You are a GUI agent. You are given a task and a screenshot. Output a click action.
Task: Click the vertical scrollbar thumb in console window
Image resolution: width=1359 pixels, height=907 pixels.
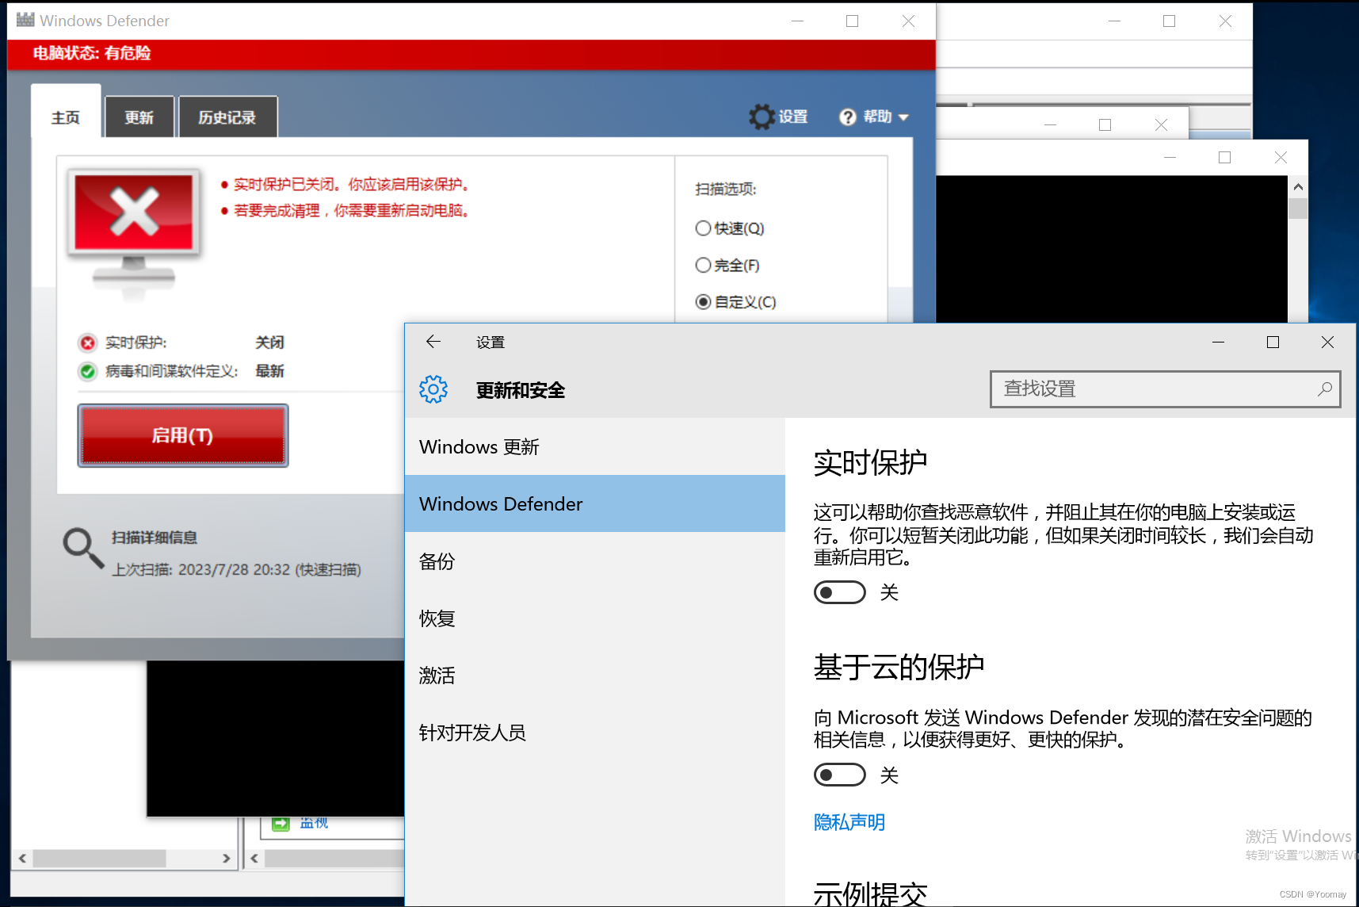pyautogui.click(x=1298, y=209)
